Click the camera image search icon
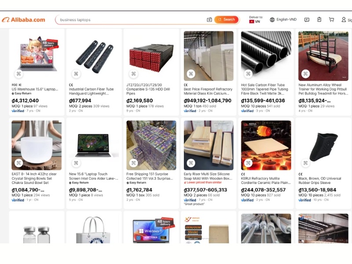This screenshot has height=264, width=352. pyautogui.click(x=209, y=20)
